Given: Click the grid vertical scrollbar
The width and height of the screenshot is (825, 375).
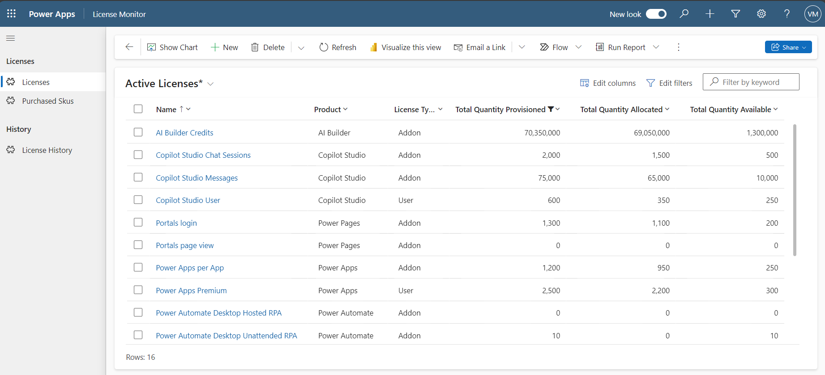Looking at the screenshot, I should (x=795, y=190).
